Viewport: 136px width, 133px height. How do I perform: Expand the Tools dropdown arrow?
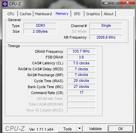pos(80,129)
